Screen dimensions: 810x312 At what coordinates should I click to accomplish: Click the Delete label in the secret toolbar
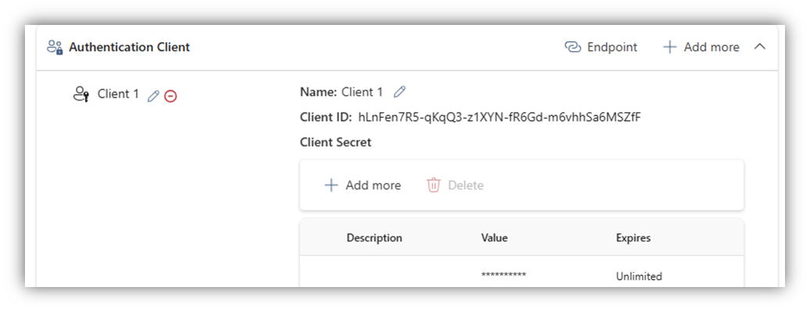(x=466, y=185)
